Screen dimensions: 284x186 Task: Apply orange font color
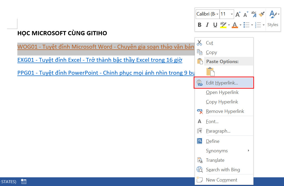pos(235,25)
